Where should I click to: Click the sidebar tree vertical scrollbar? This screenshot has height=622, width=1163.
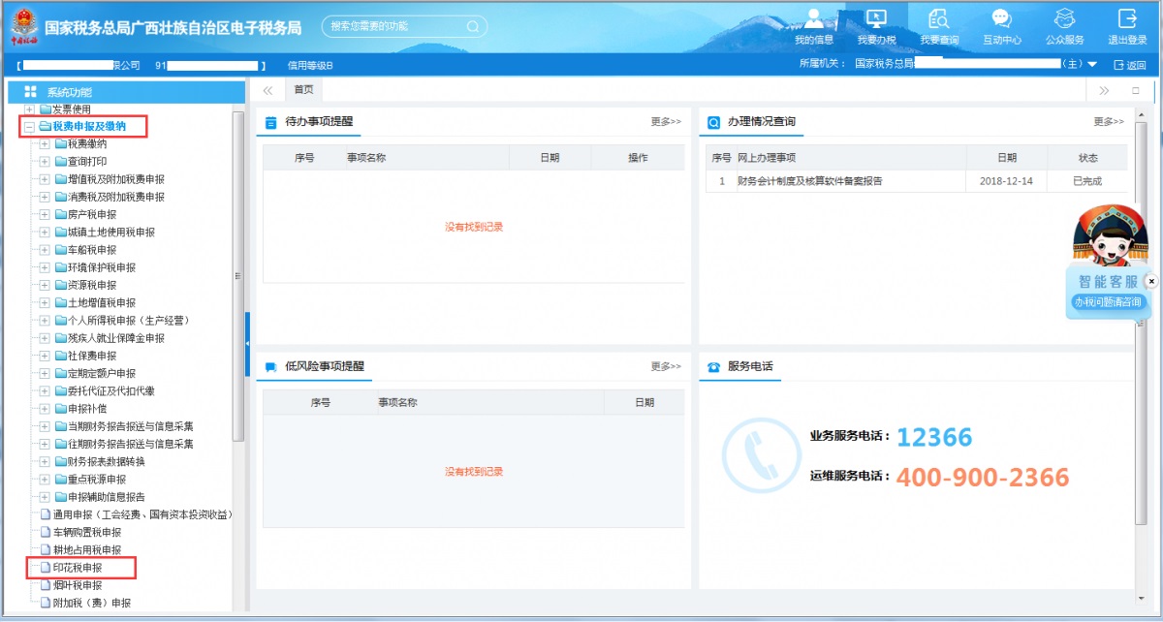[238, 276]
